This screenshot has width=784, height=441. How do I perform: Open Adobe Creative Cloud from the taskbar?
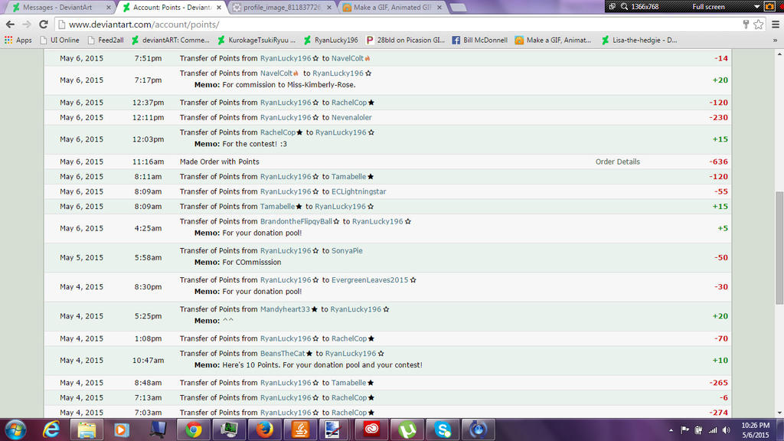click(x=371, y=430)
